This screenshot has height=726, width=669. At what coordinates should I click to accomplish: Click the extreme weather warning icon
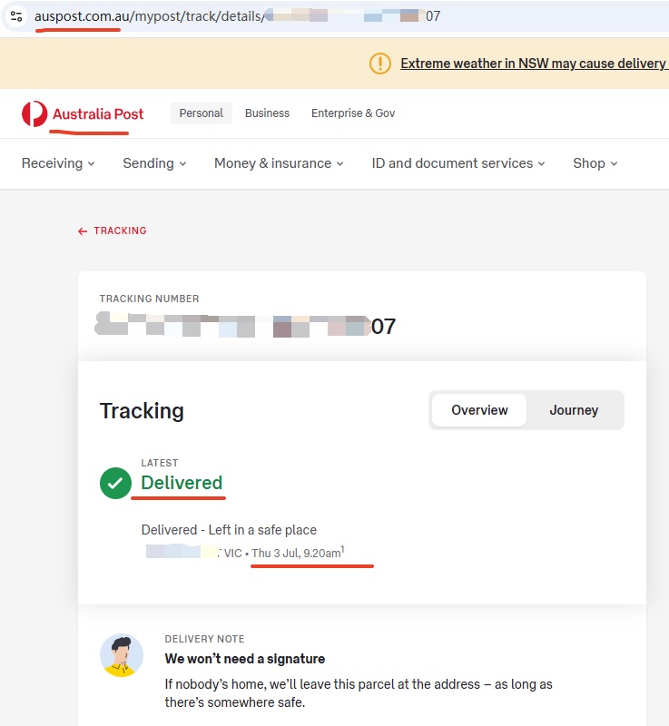[380, 64]
